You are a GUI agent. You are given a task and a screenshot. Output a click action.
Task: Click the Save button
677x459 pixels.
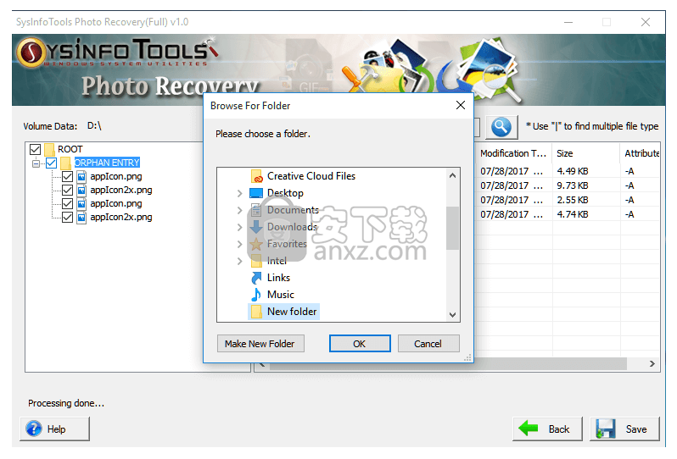(x=624, y=429)
